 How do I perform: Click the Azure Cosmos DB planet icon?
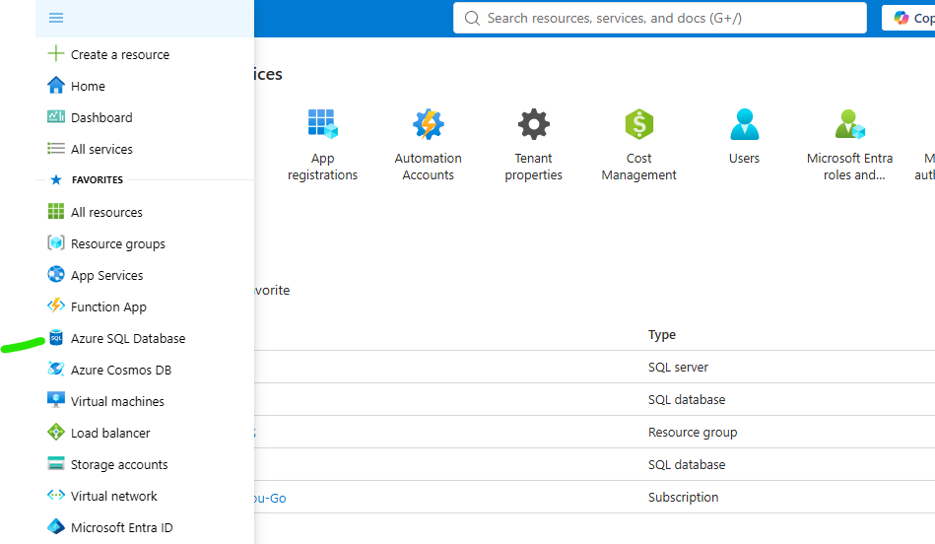[55, 370]
